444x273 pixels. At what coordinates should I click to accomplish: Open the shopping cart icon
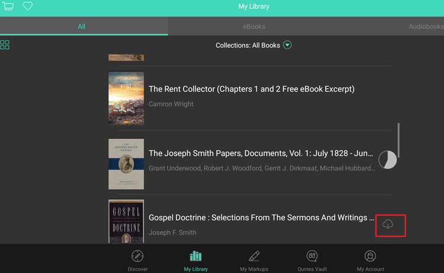(8, 6)
